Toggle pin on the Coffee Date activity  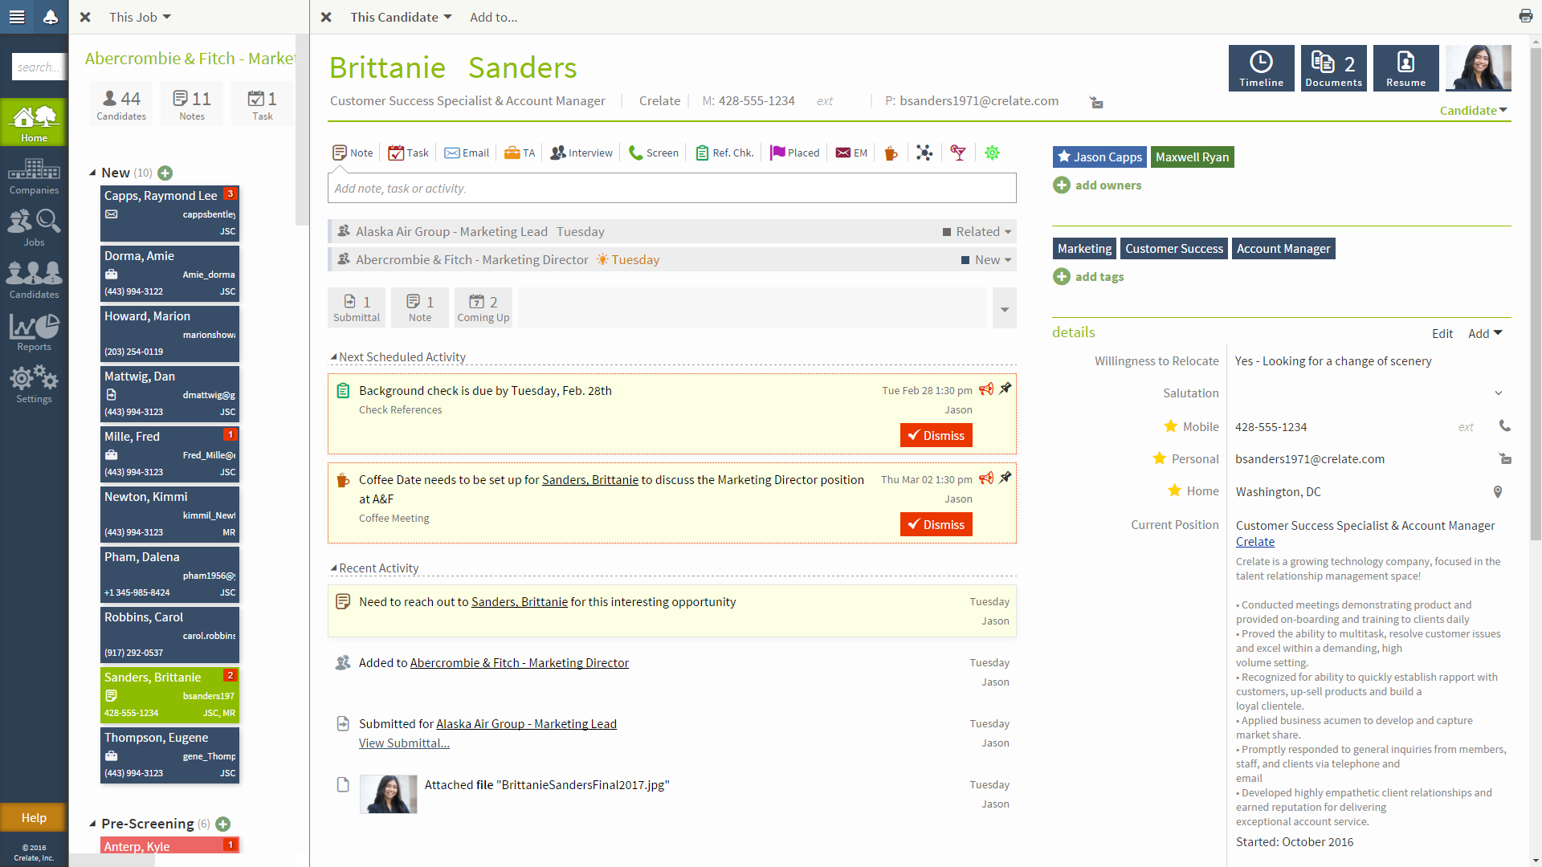coord(1005,478)
